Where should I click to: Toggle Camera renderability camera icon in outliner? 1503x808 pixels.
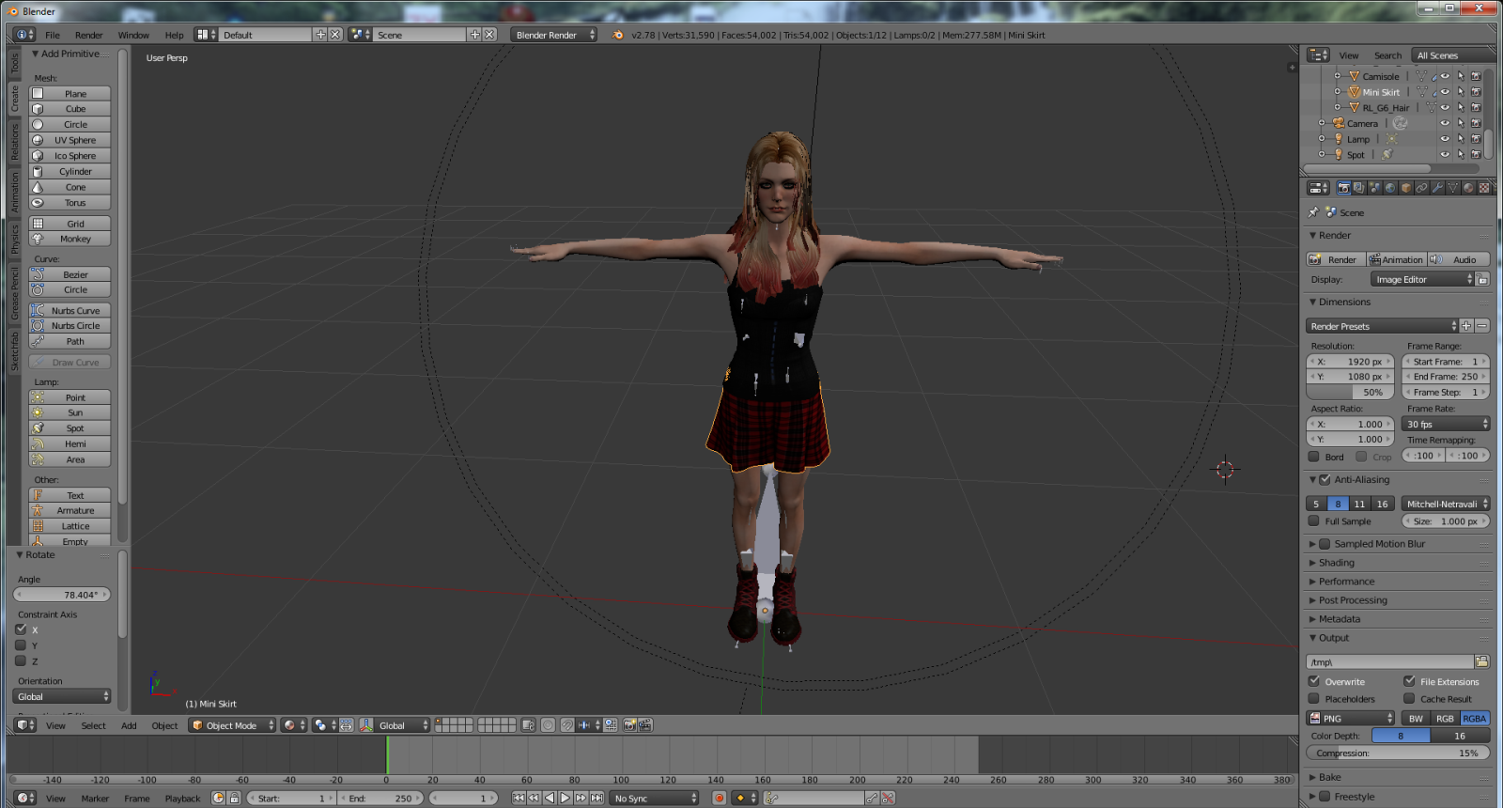[x=1476, y=123]
